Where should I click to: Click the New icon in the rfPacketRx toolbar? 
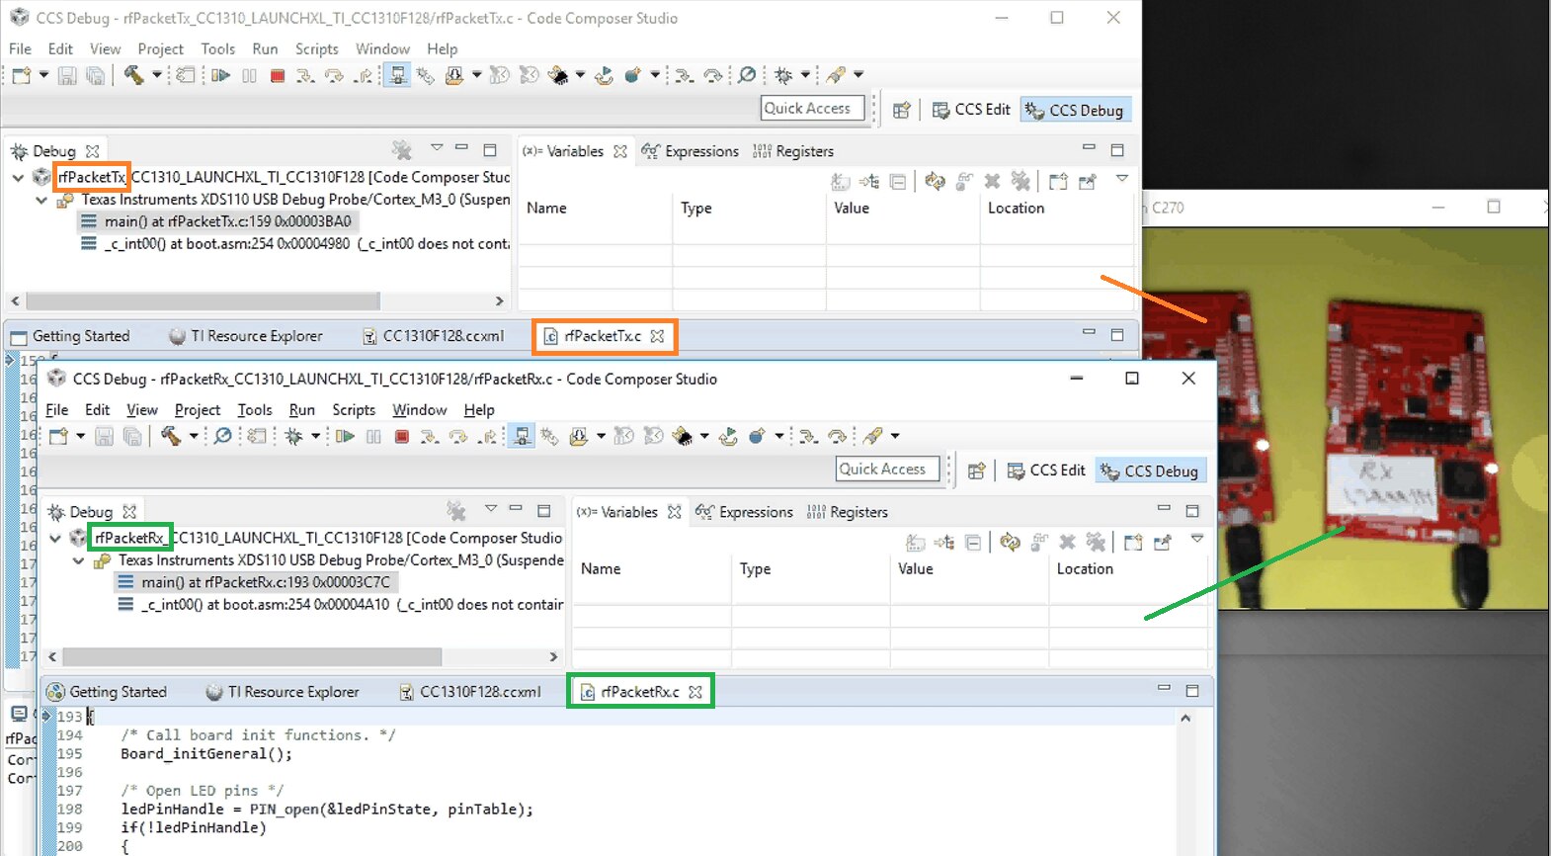(58, 436)
